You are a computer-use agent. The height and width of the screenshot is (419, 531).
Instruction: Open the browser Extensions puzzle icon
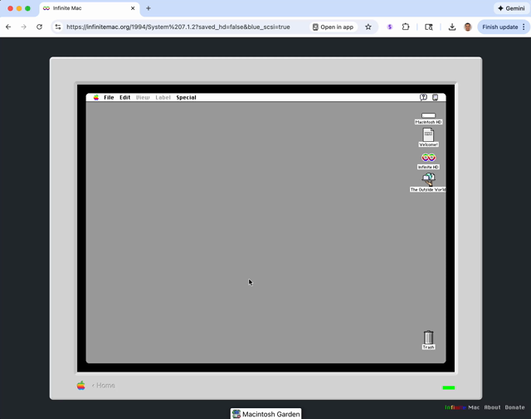[406, 27]
